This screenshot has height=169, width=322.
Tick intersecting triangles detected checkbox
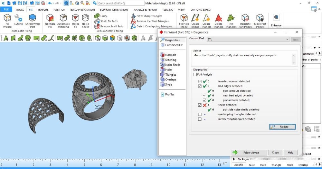[200, 119]
